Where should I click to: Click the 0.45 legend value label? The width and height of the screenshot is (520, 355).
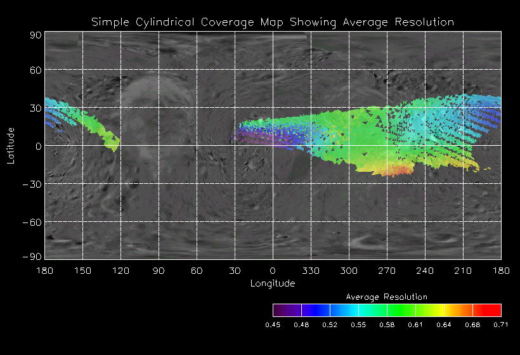(273, 325)
